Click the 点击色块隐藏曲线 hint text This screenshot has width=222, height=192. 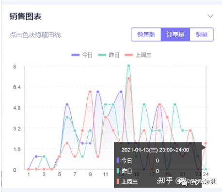coord(35,35)
